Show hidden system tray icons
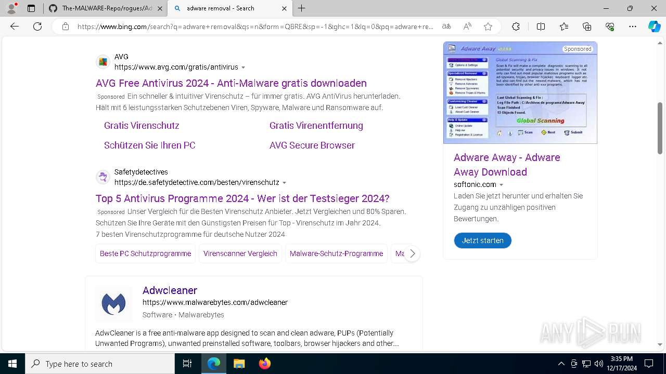 click(561, 364)
